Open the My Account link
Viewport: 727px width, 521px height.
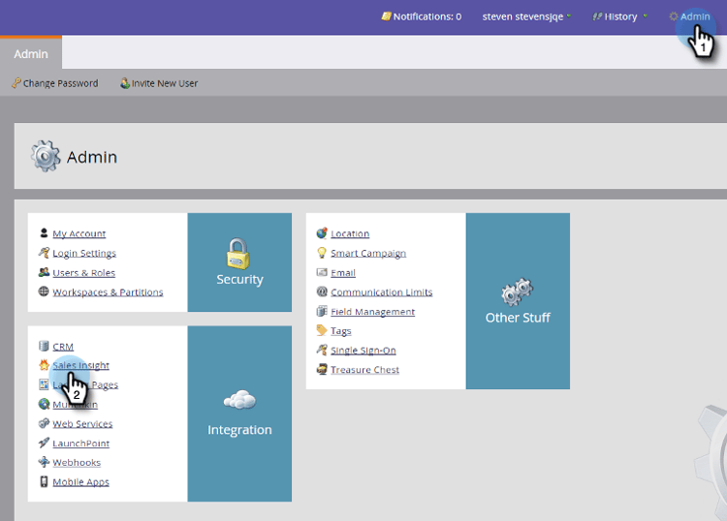pyautogui.click(x=79, y=234)
